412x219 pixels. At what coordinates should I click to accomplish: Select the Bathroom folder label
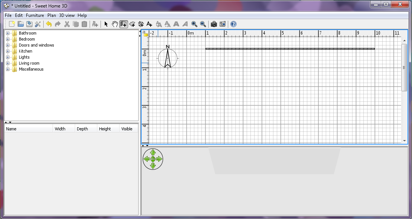click(x=27, y=33)
